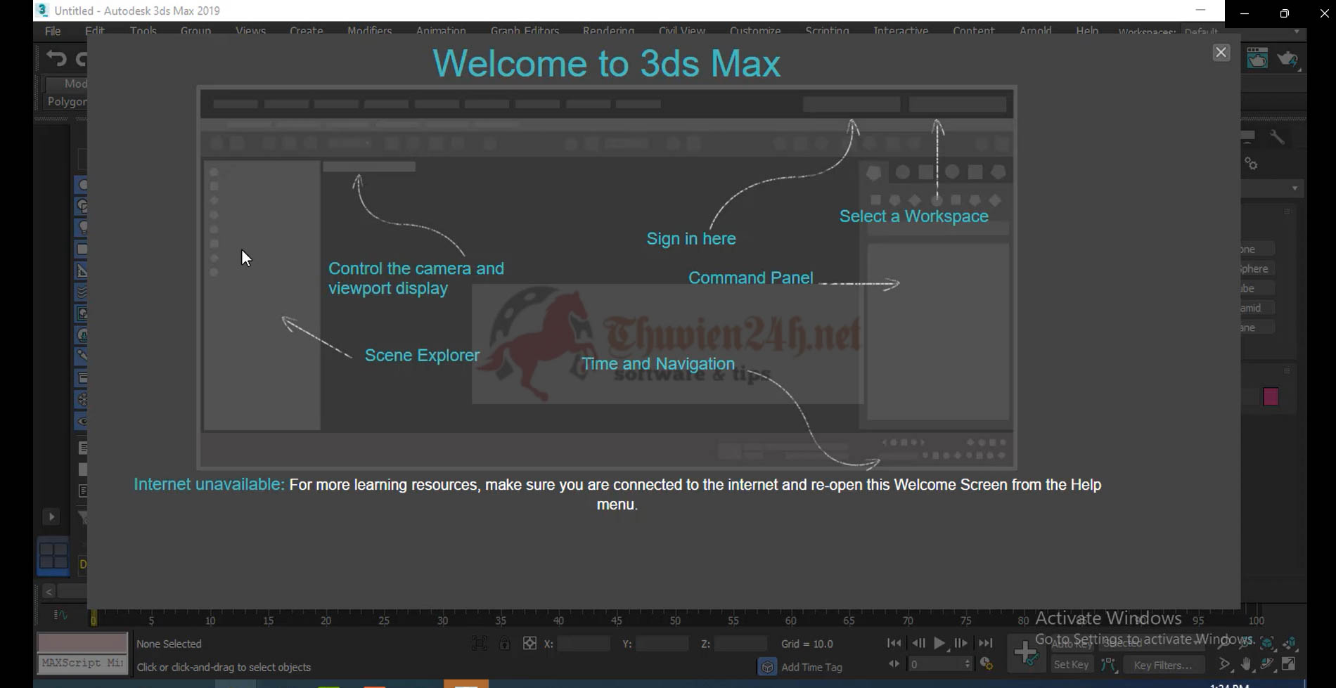The width and height of the screenshot is (1336, 688).
Task: Click the Field-of-View viewport icon
Action: (x=1224, y=663)
